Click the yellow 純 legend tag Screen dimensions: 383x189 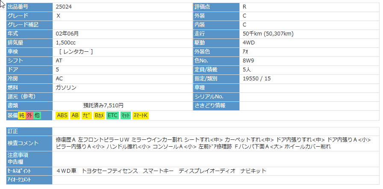point(22,115)
